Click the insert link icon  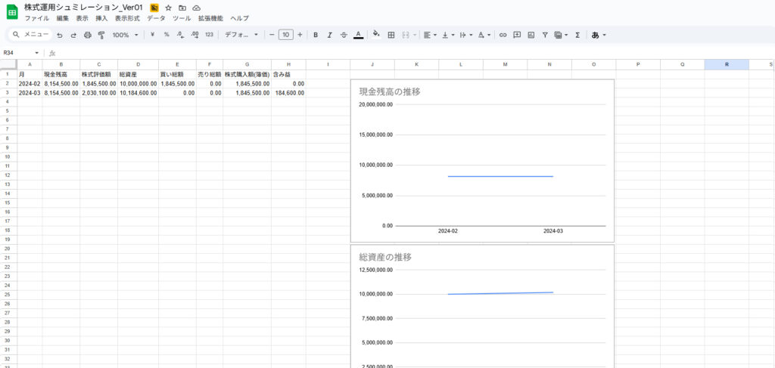tap(503, 35)
